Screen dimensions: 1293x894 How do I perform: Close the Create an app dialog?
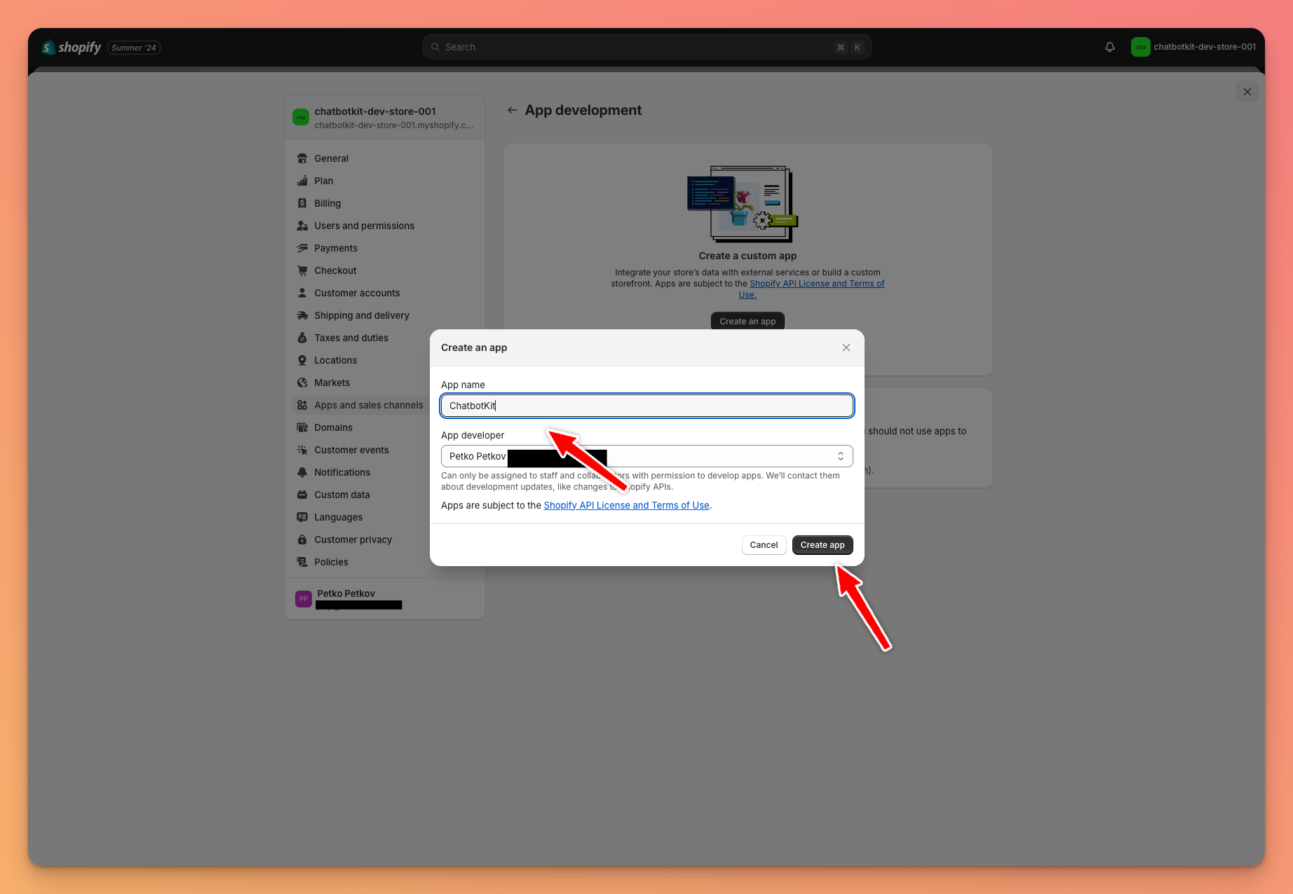[x=846, y=348]
